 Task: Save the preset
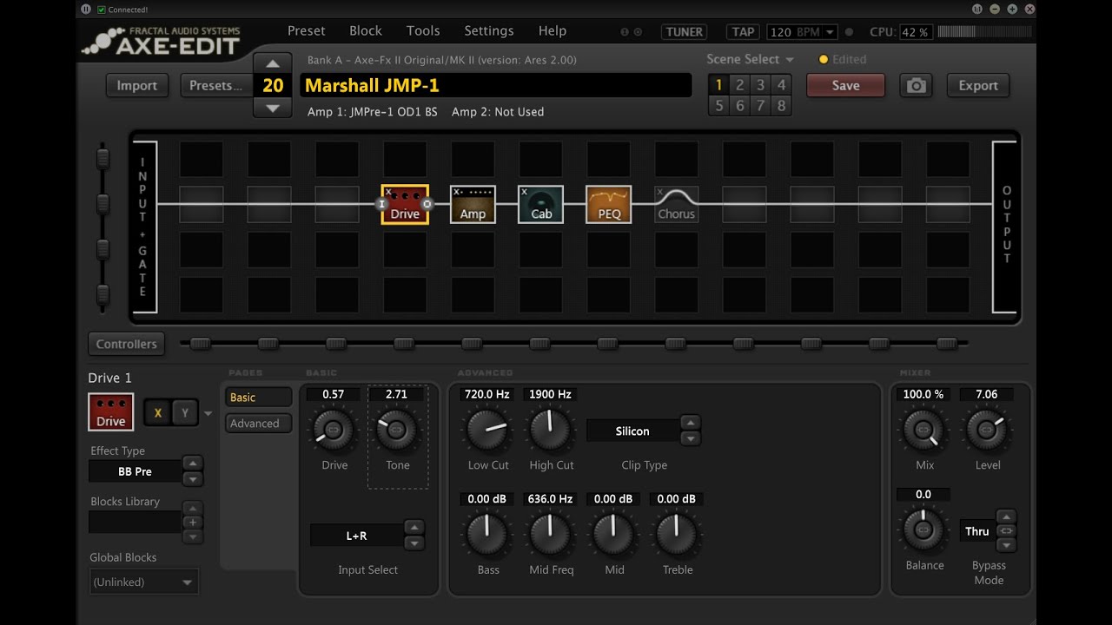[x=845, y=85]
